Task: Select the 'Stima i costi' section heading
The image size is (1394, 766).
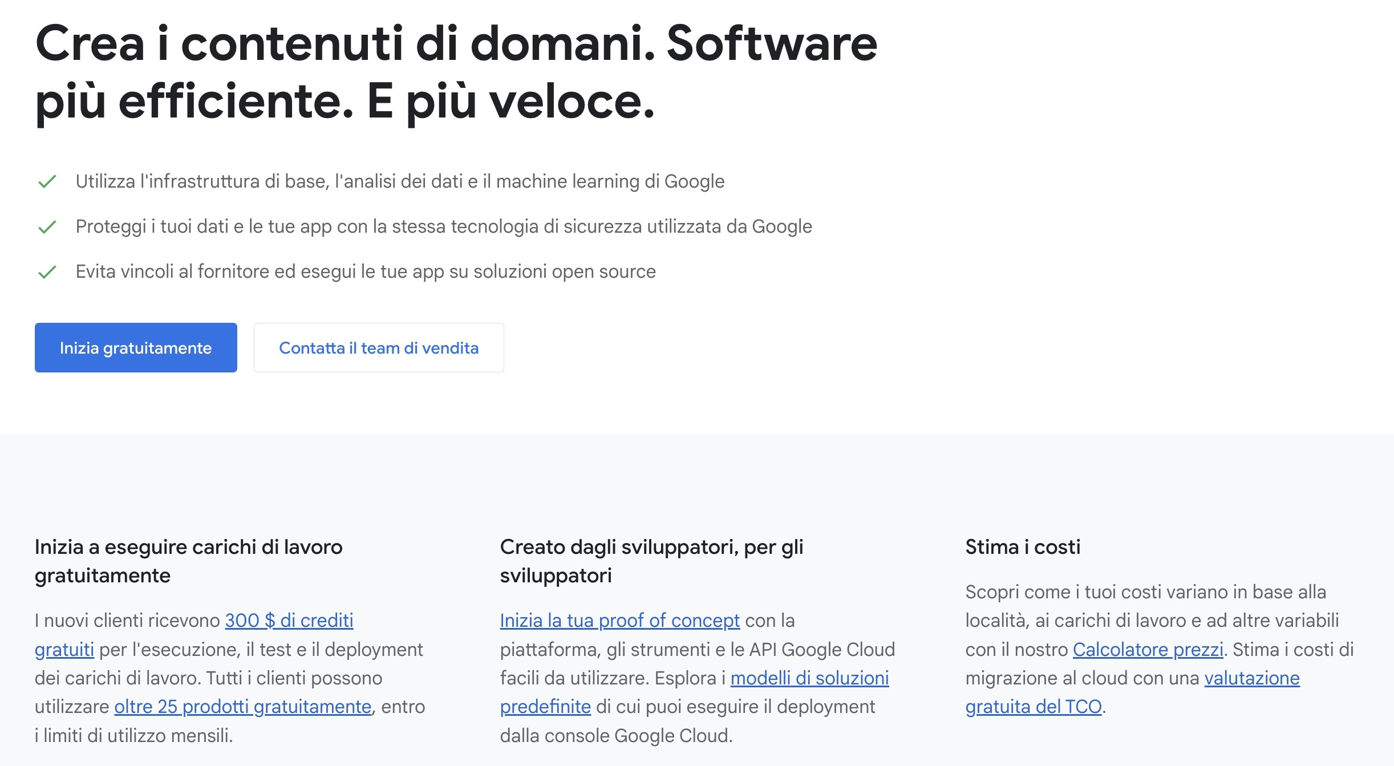Action: [1023, 548]
